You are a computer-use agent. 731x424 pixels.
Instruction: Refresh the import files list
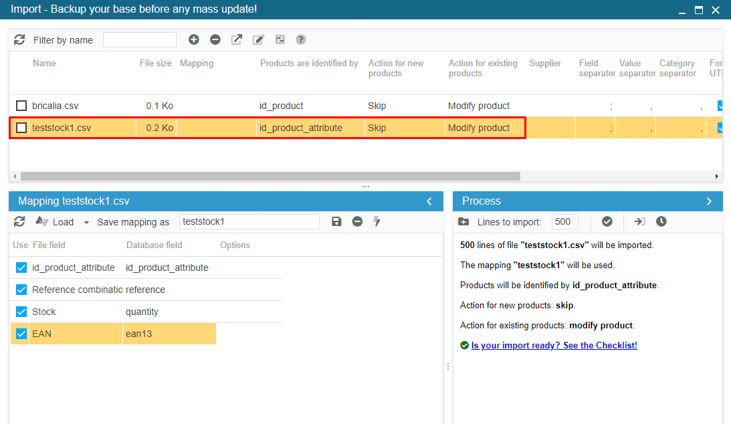tap(19, 40)
